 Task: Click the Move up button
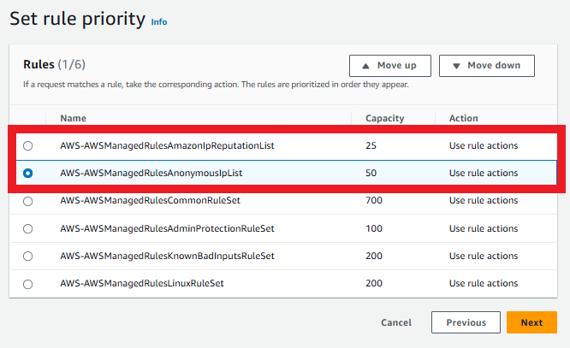(390, 66)
